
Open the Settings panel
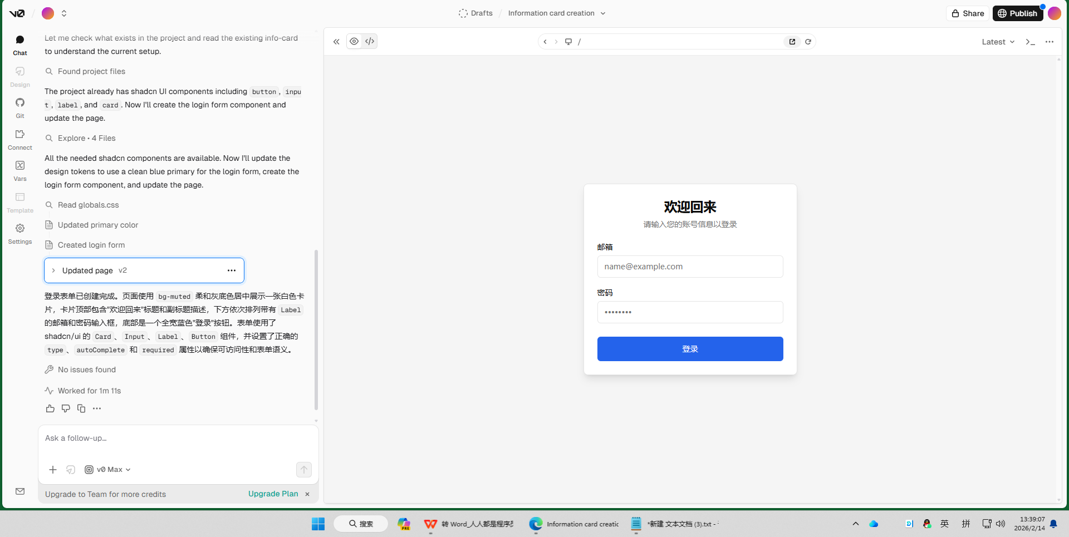click(x=19, y=233)
